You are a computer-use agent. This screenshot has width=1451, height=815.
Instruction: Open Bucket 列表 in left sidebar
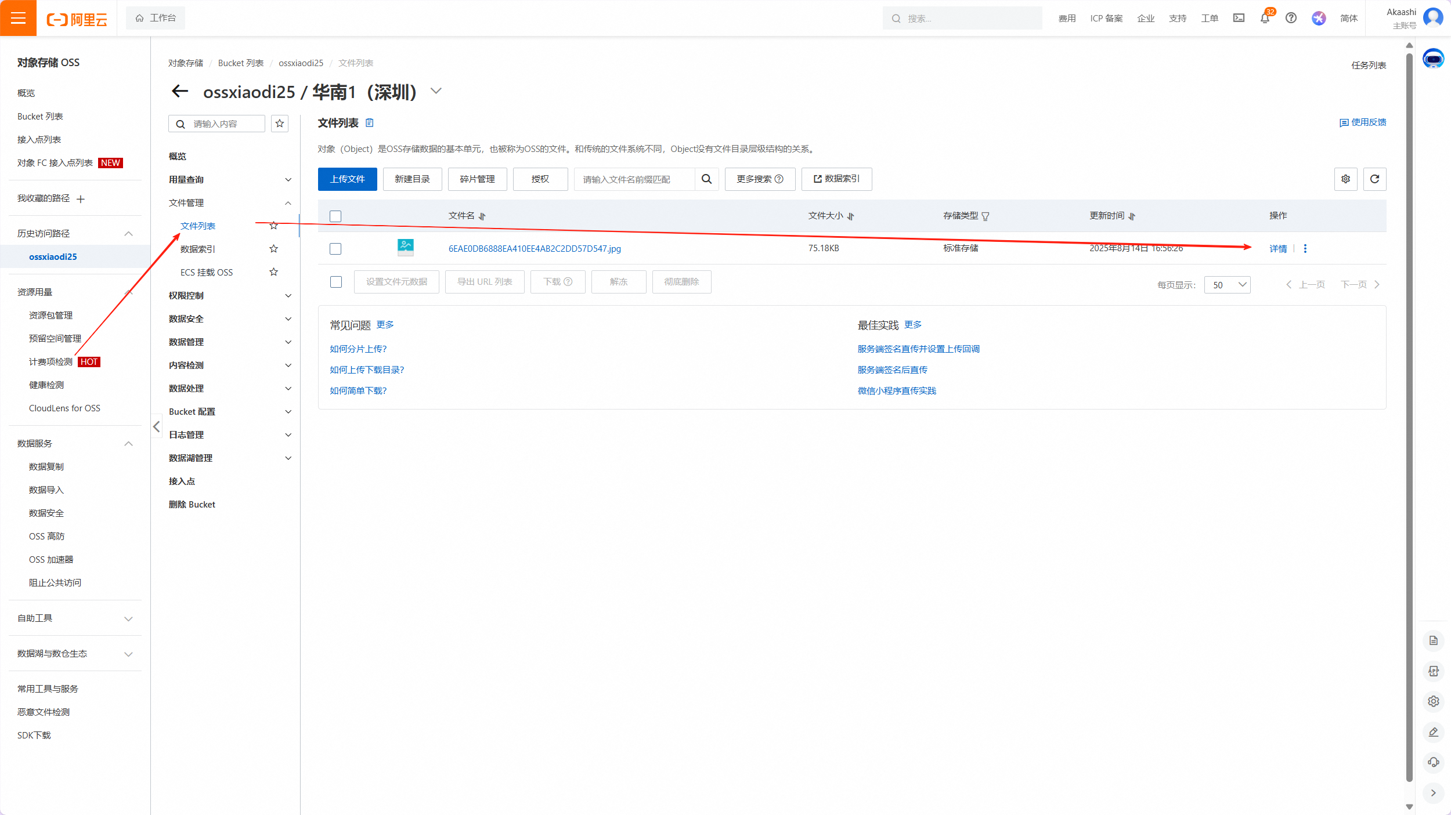coord(40,117)
